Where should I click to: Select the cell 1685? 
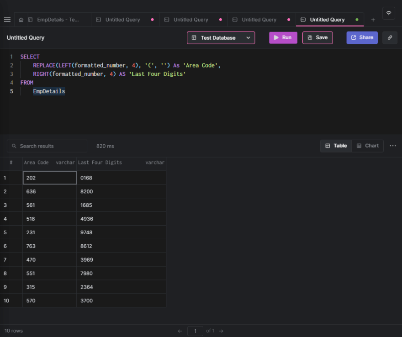[x=121, y=205]
